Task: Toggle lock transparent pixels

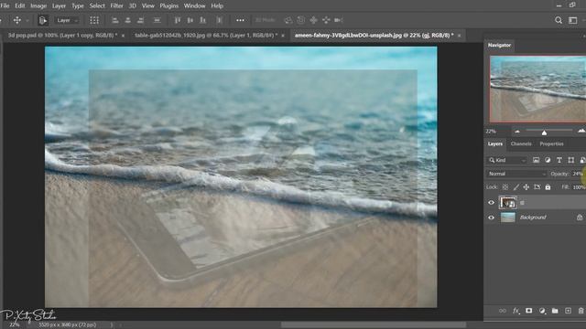Action: point(505,187)
